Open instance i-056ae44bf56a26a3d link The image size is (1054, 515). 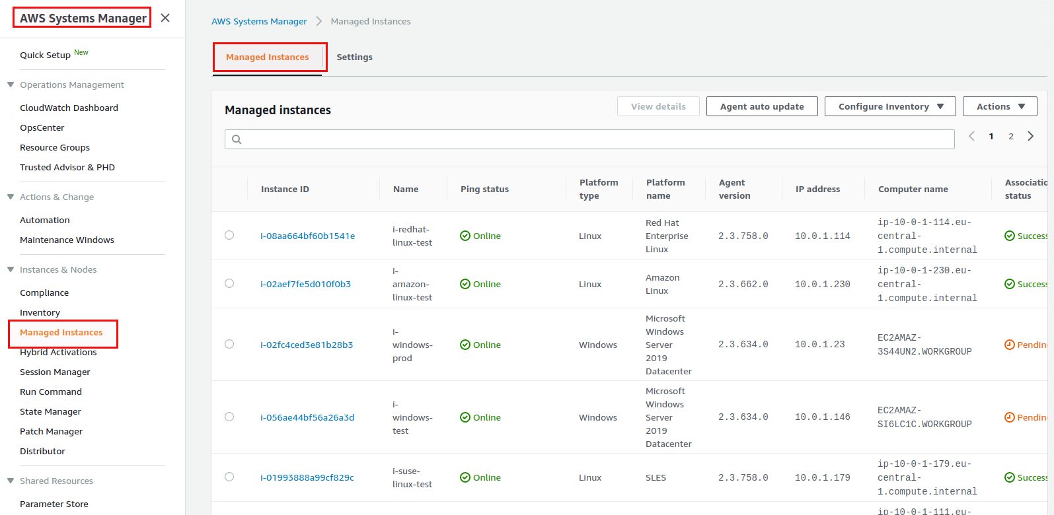[x=307, y=417]
